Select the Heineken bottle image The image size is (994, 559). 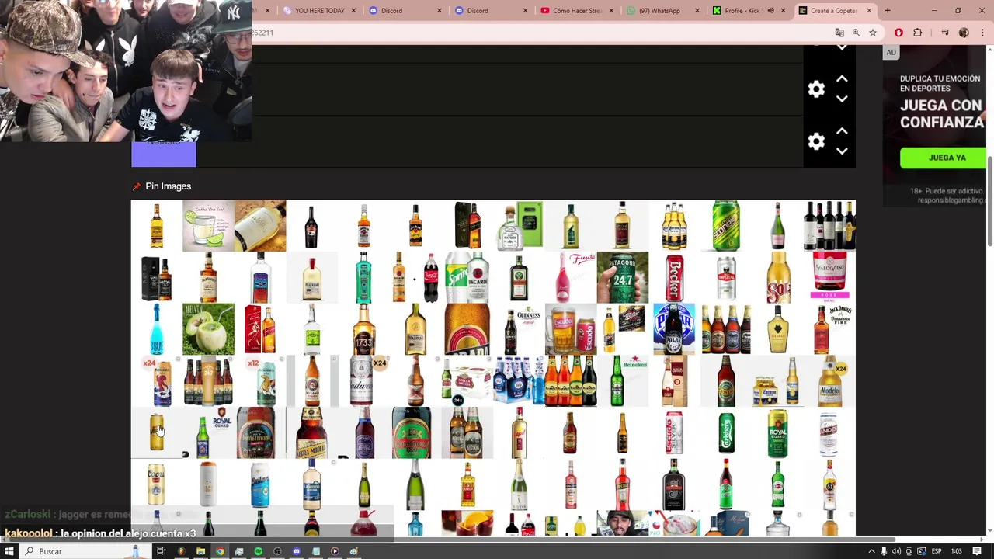[x=622, y=381]
